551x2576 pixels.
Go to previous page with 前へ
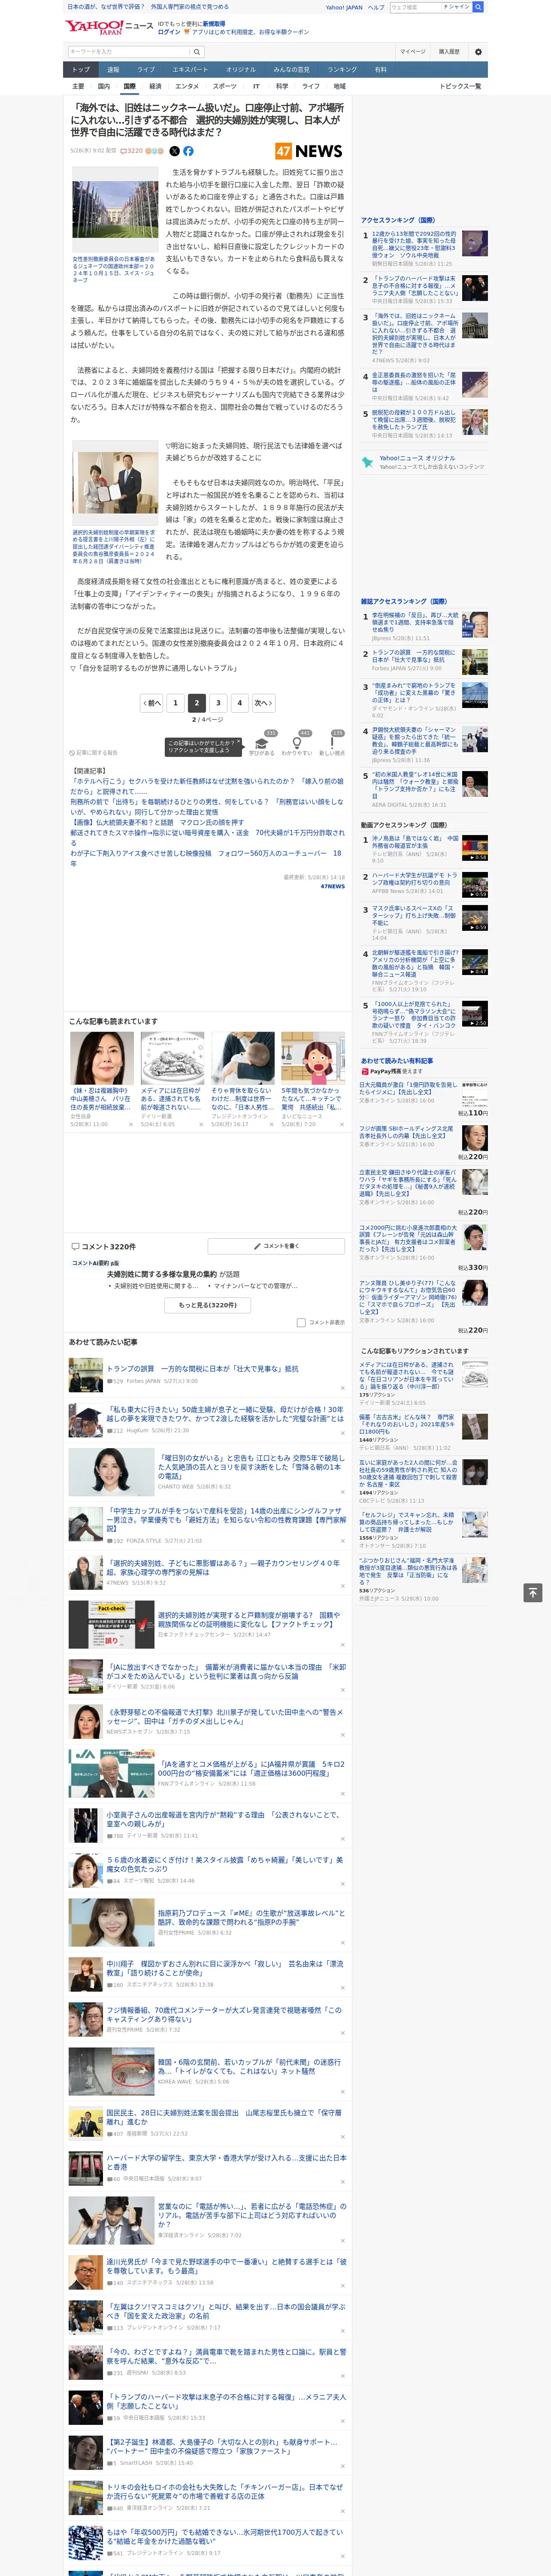pyautogui.click(x=151, y=703)
